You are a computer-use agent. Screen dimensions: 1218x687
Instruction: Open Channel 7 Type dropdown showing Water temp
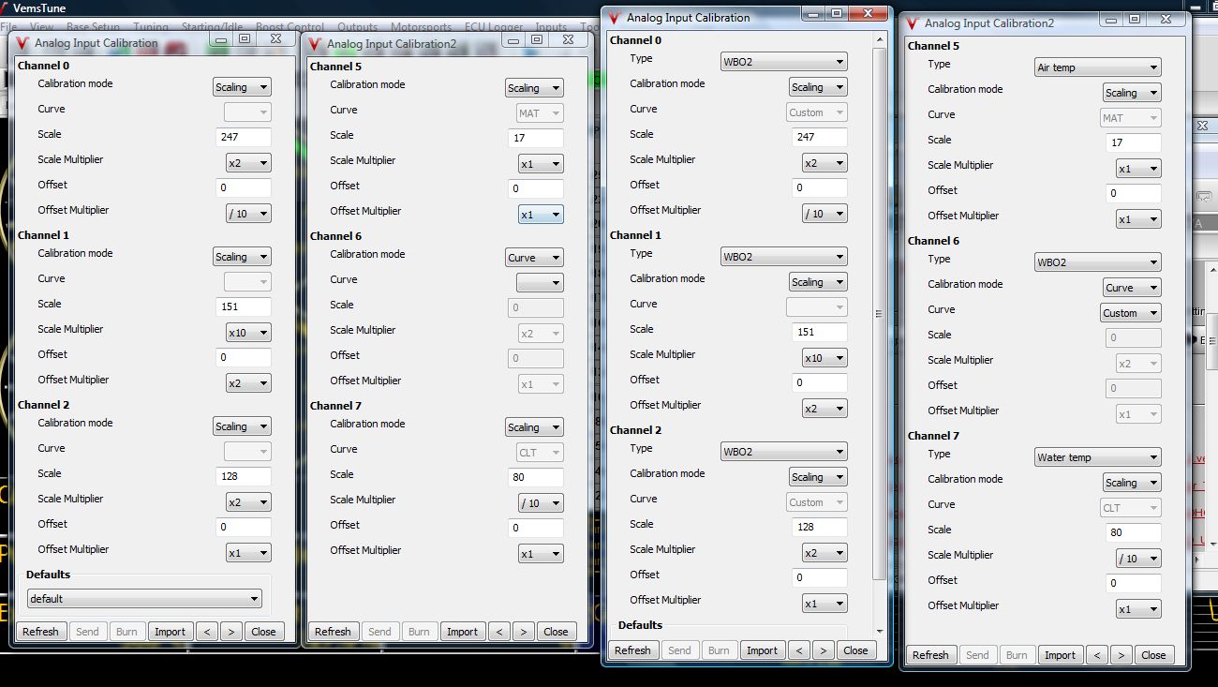[x=1097, y=457]
